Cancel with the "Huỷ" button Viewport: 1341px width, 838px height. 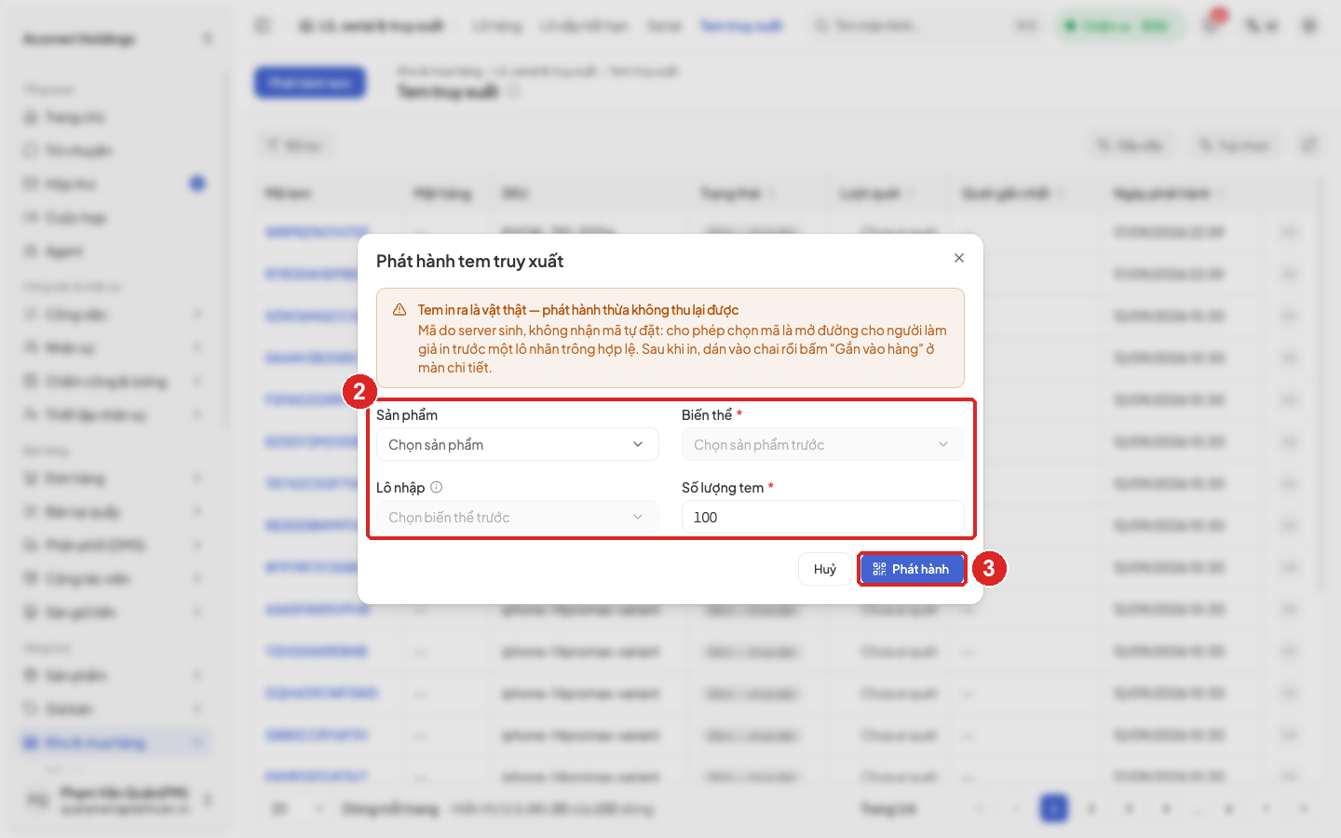point(825,569)
